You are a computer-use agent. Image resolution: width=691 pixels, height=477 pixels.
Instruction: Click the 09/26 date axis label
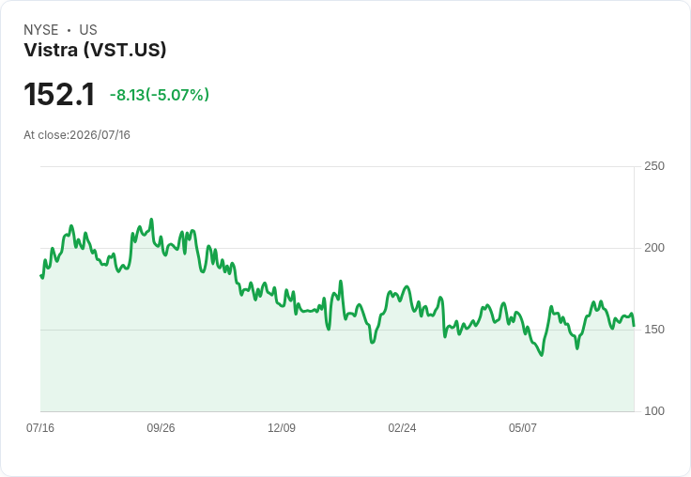tap(161, 427)
